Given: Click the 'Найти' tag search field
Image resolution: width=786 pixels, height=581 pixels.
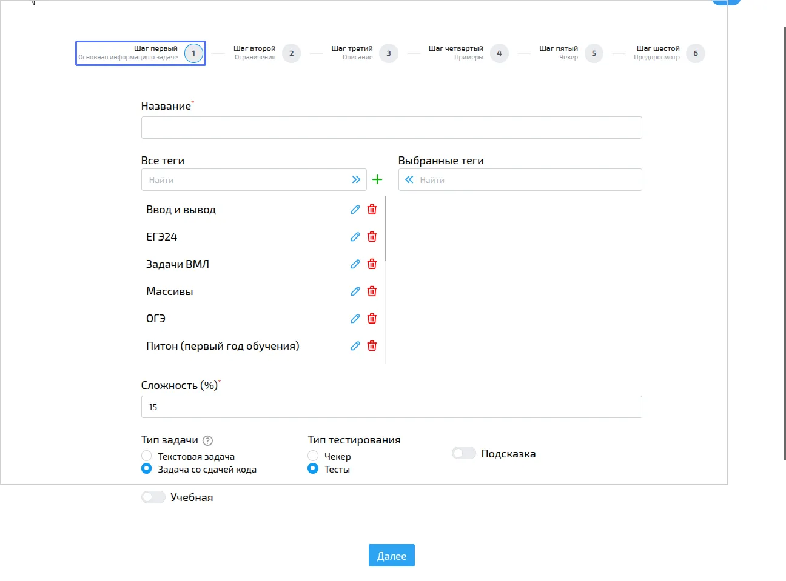Looking at the screenshot, I should (243, 179).
